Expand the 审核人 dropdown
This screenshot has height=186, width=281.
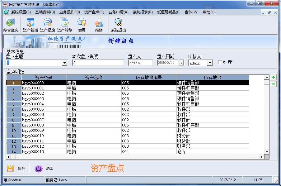[209, 63]
